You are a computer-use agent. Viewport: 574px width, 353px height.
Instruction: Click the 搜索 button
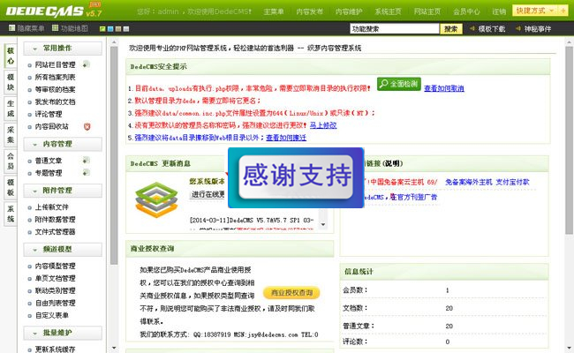click(x=451, y=28)
